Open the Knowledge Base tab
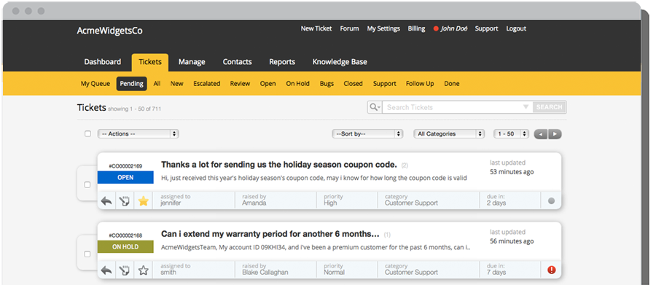Screen dimensions: 656x285 click(340, 62)
